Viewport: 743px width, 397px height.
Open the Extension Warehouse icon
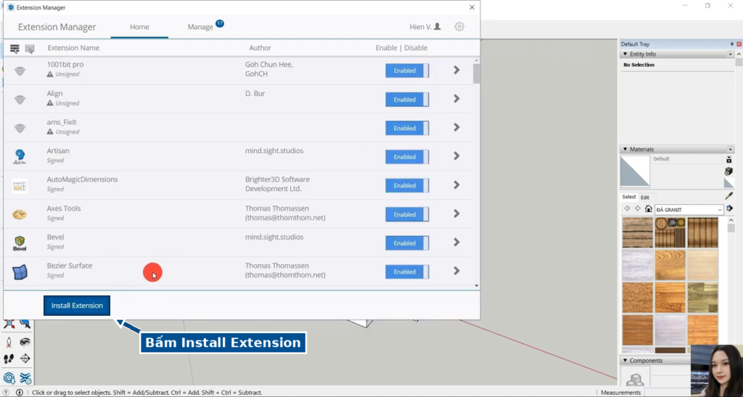click(25, 379)
